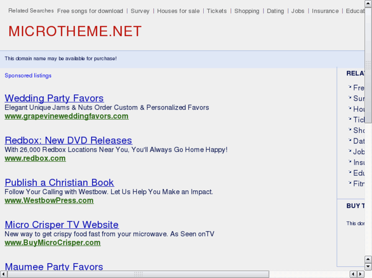Screen dimensions: 372x278
Task: Click sidebar arrow icon next to 'Hou'
Action: click(349, 108)
